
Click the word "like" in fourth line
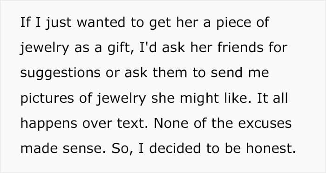click(236, 98)
